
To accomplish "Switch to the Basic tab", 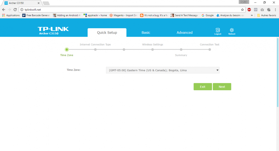I will [146, 33].
